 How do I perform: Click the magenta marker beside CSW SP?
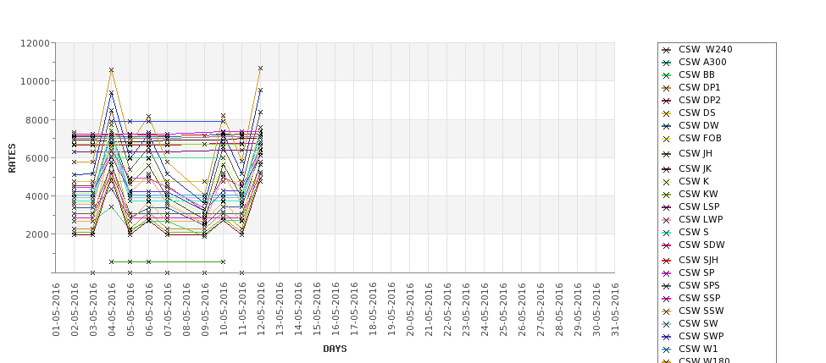coord(667,273)
